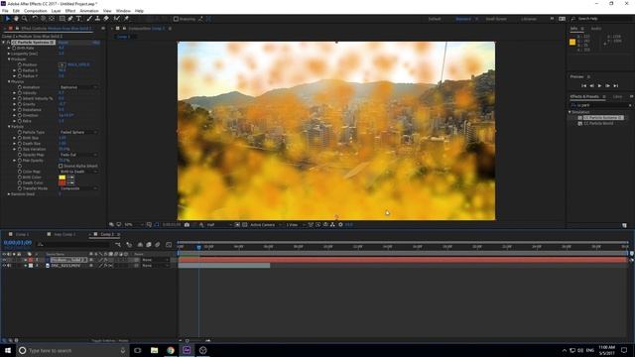This screenshot has height=357, width=635.
Task: Toggle Snapping checkbox in toolbar
Action: [x=176, y=19]
